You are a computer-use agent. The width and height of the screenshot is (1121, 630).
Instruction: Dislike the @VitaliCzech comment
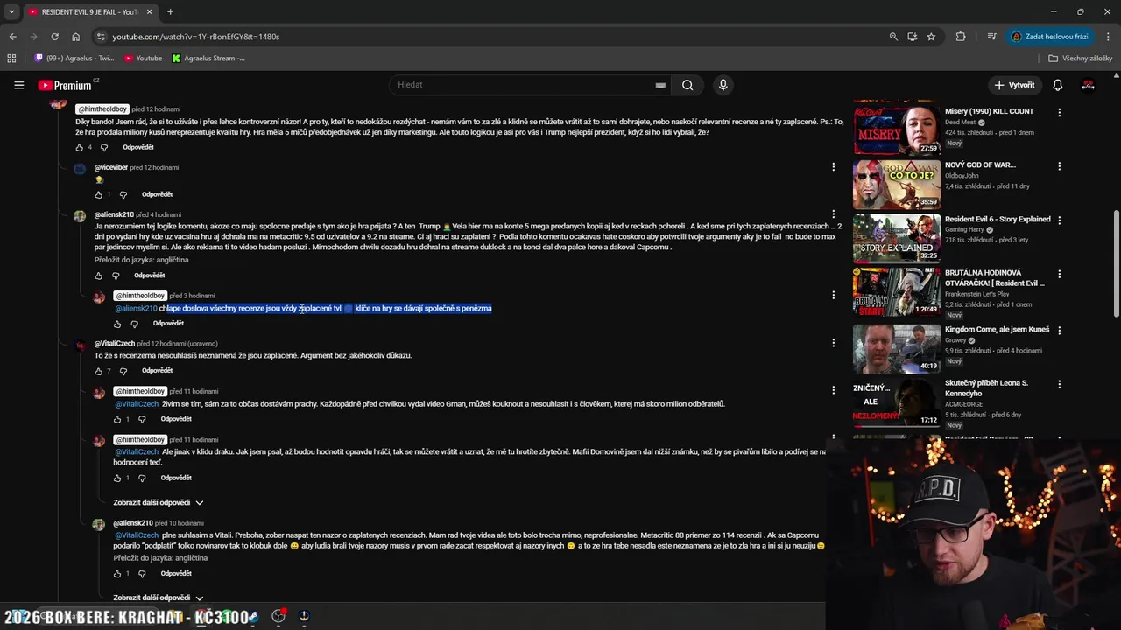[x=123, y=371]
